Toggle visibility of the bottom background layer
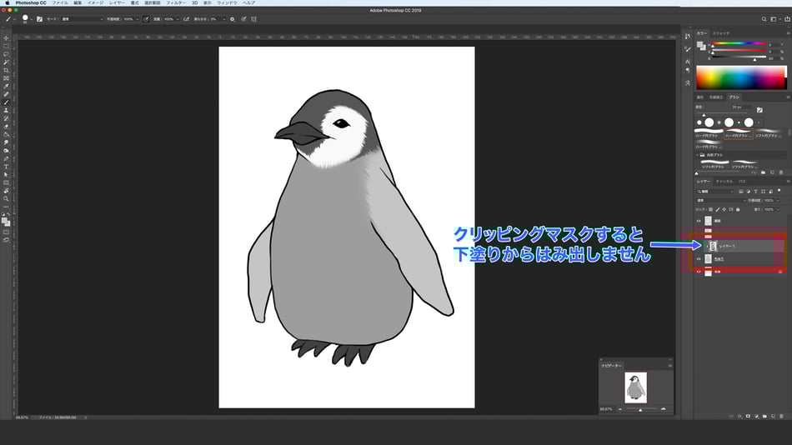 699,272
